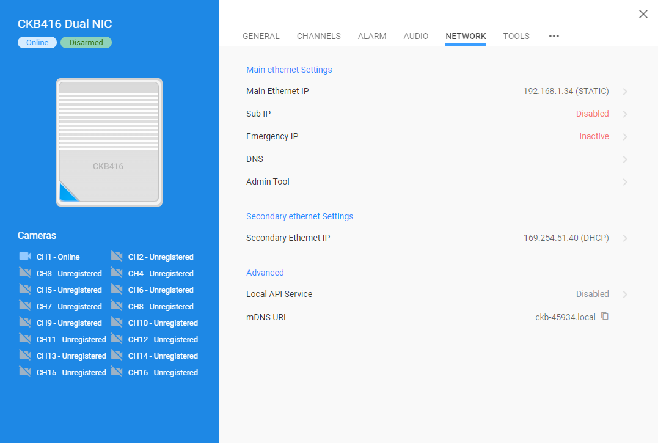Select the CH7 unregistered camera icon
Screen dimensions: 658x443
coord(25,306)
